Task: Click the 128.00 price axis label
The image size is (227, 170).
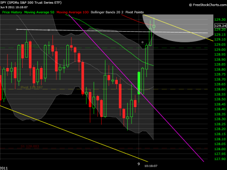Action: [x=220, y=149]
